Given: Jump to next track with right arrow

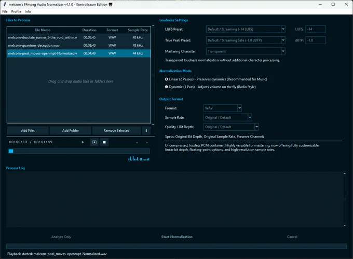Looking at the screenshot, I should click(x=147, y=142).
